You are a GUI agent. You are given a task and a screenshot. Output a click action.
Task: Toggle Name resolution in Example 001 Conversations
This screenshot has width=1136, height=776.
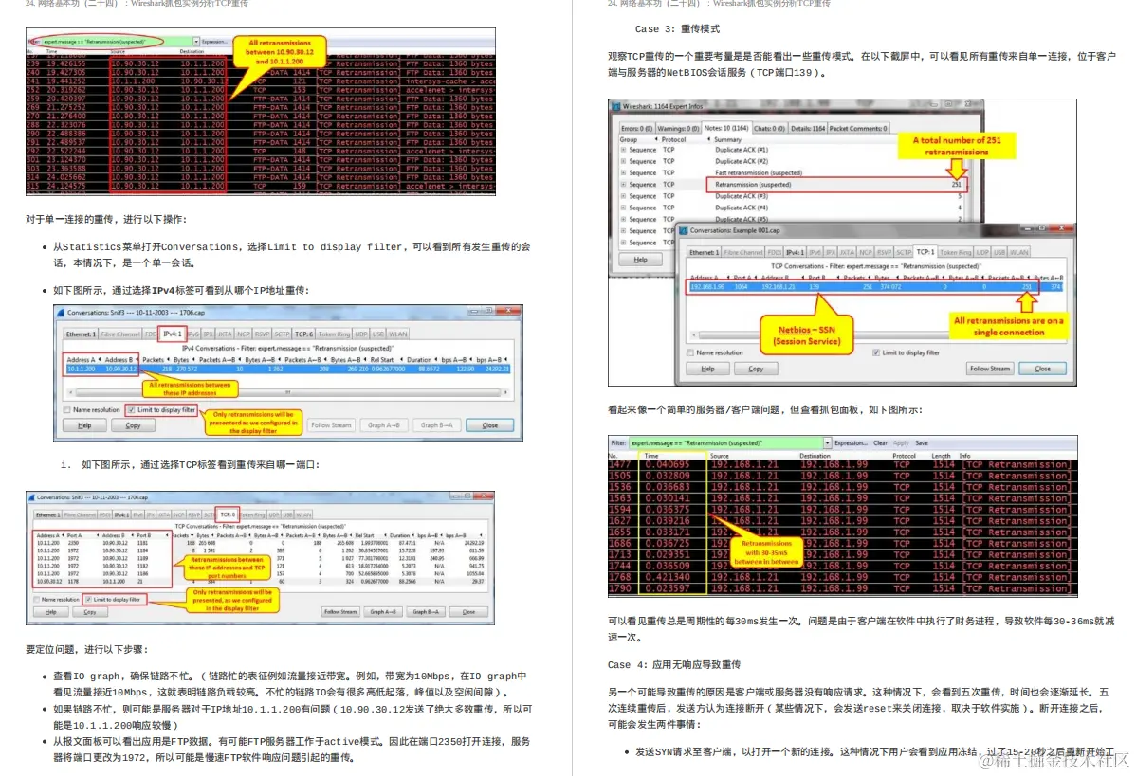(690, 352)
